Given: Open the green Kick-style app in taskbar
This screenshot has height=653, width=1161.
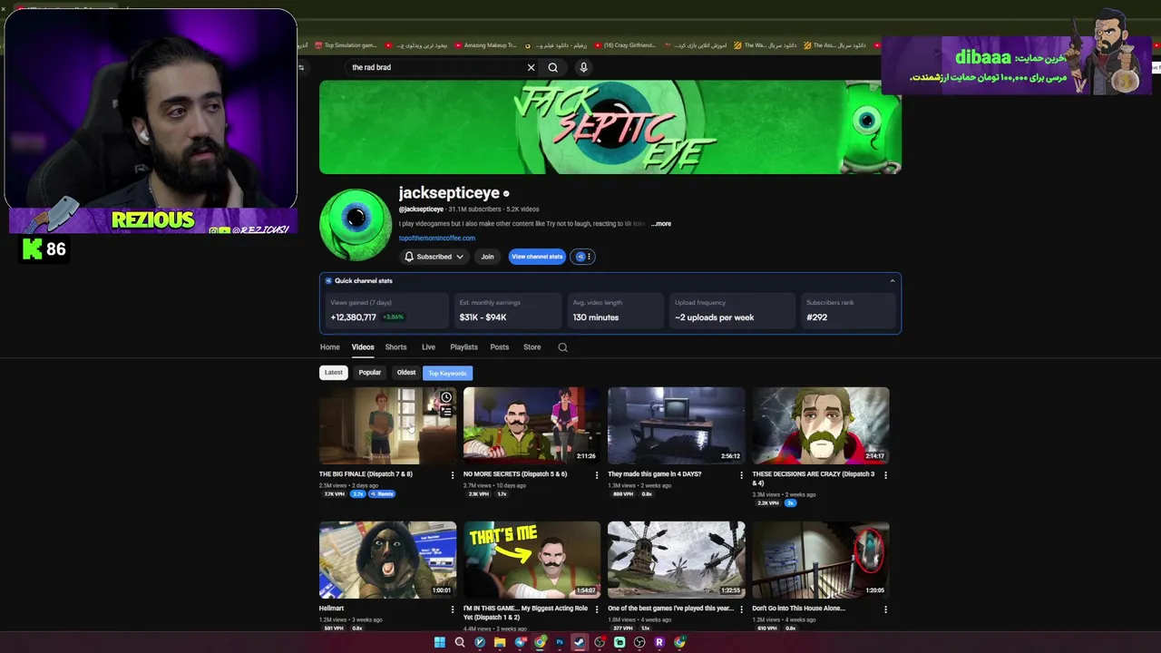Looking at the screenshot, I should coord(620,642).
